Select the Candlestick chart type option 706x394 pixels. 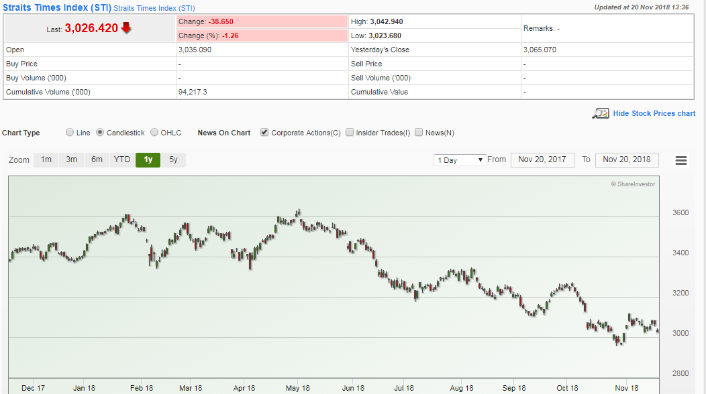(x=100, y=133)
